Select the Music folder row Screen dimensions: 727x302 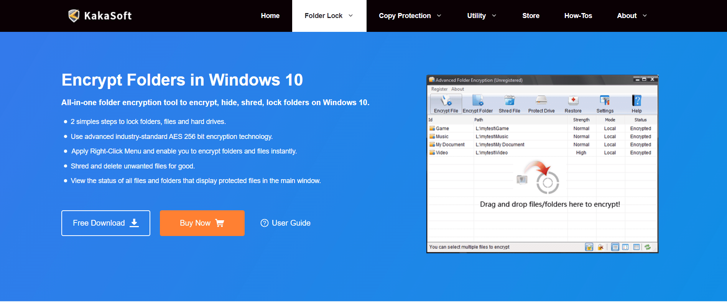pyautogui.click(x=542, y=137)
